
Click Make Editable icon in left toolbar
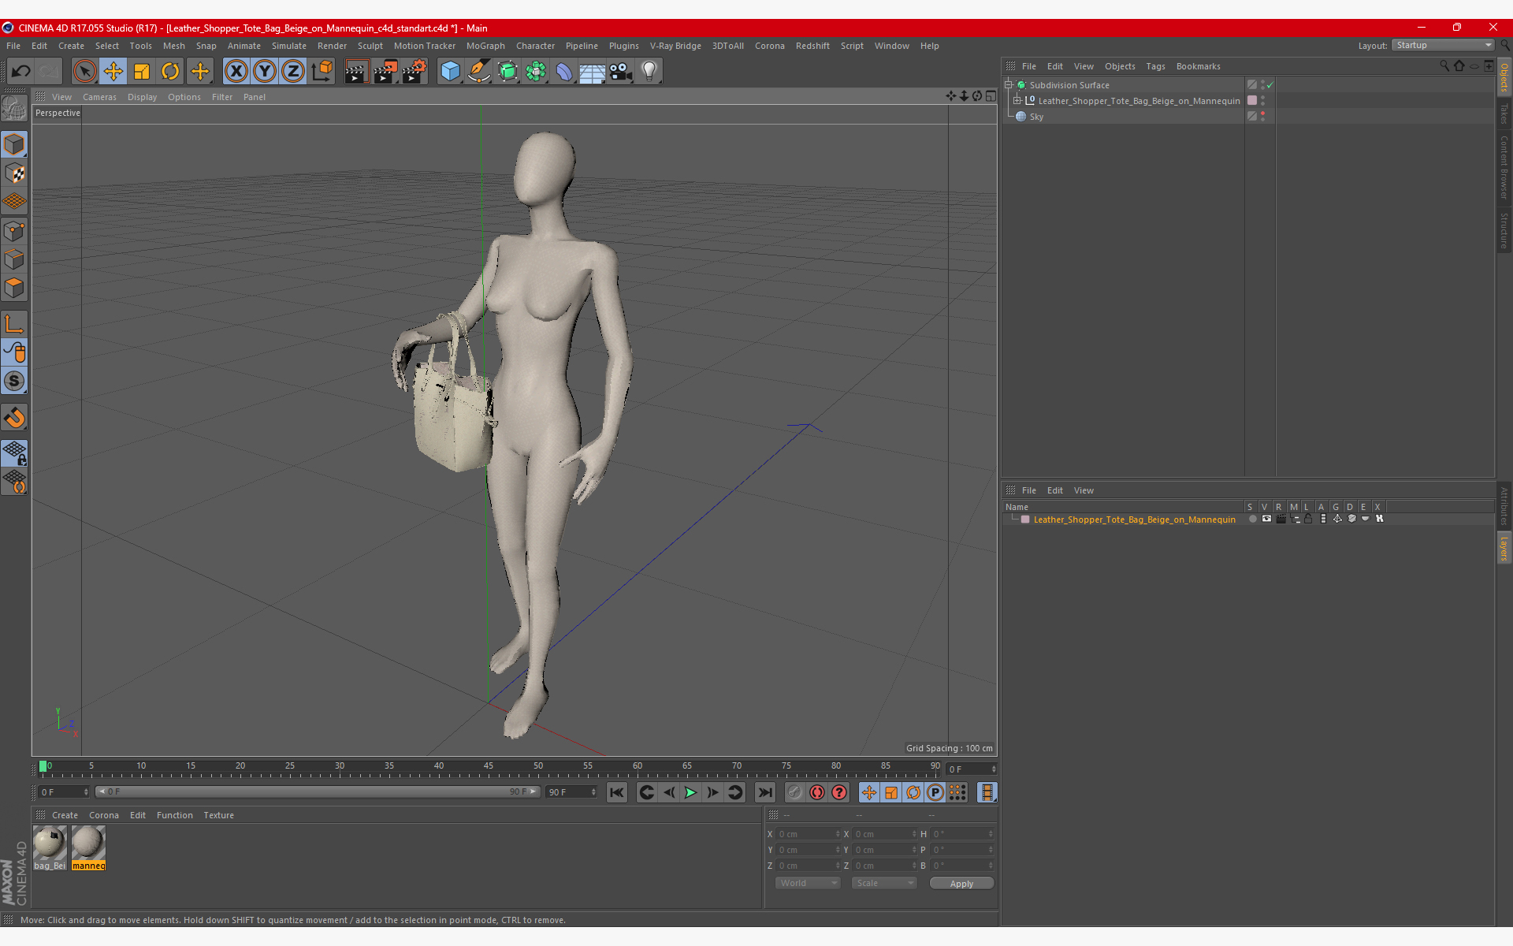[14, 108]
